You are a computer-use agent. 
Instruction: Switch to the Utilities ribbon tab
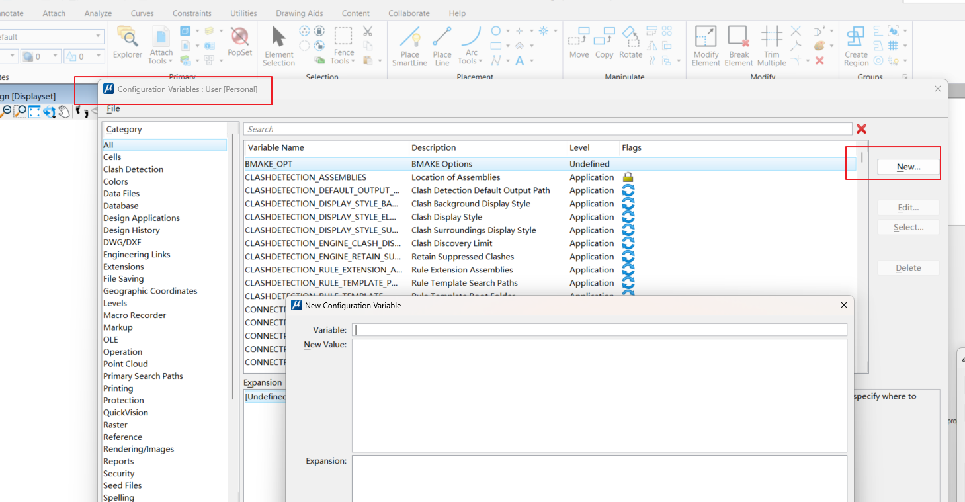(x=243, y=13)
